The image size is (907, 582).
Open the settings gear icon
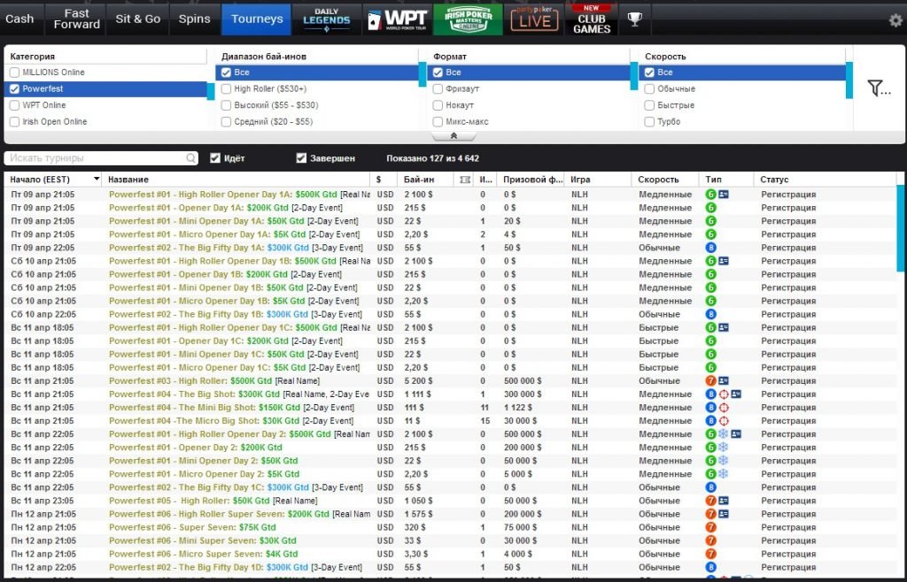(895, 19)
